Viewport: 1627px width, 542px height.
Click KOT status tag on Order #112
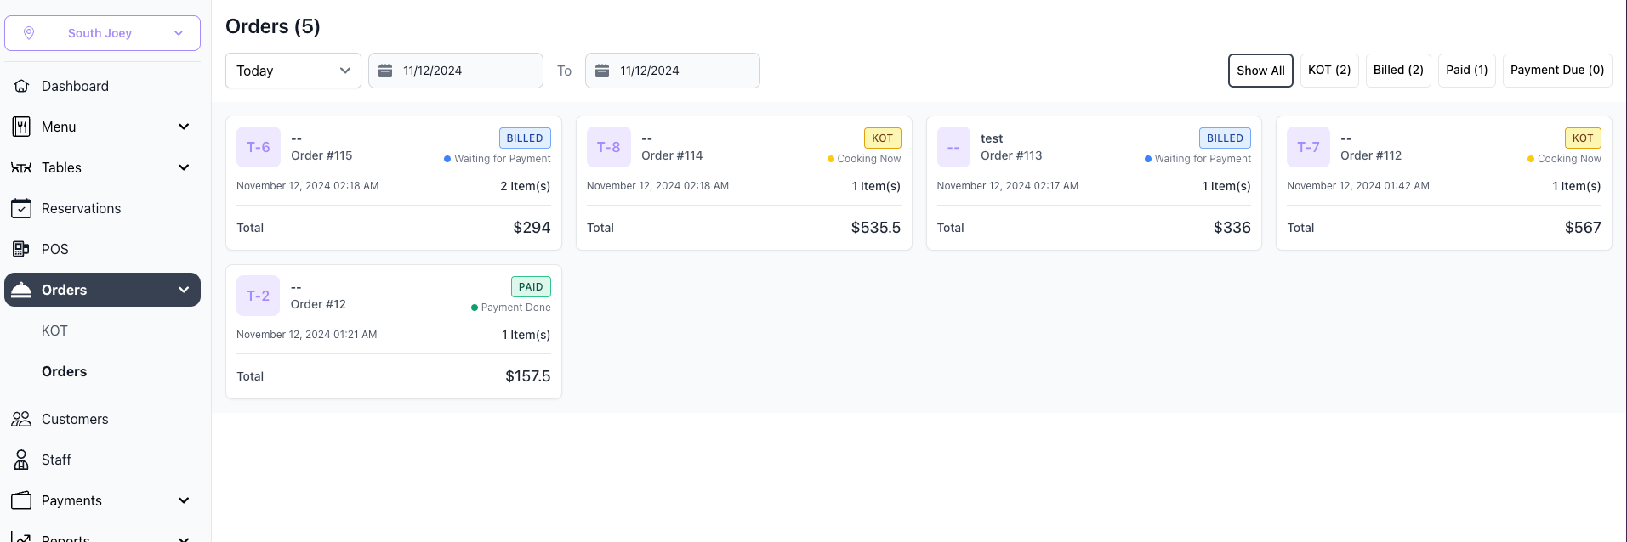[1583, 138]
